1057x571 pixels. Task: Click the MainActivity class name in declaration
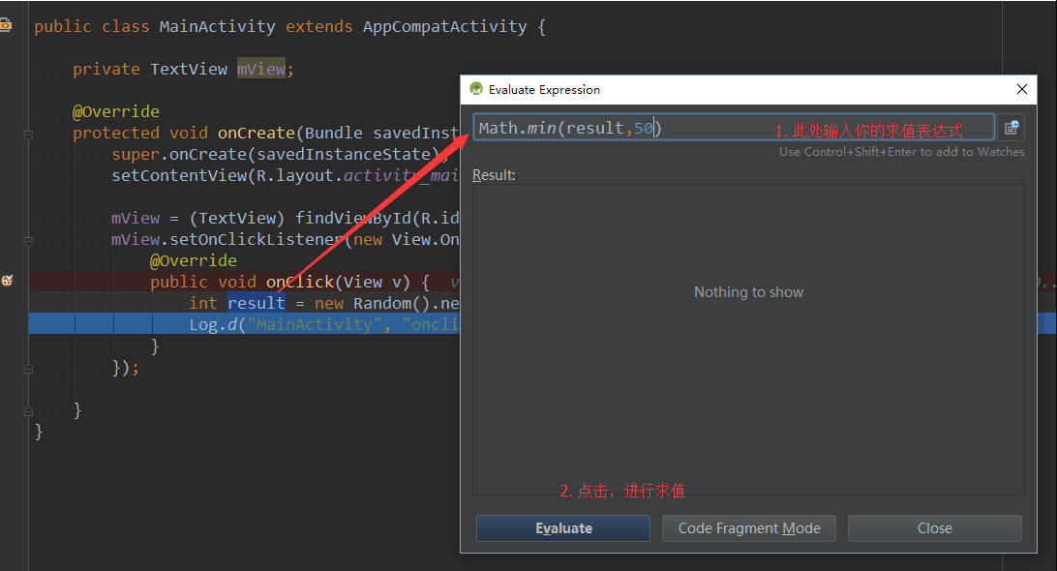pyautogui.click(x=217, y=26)
